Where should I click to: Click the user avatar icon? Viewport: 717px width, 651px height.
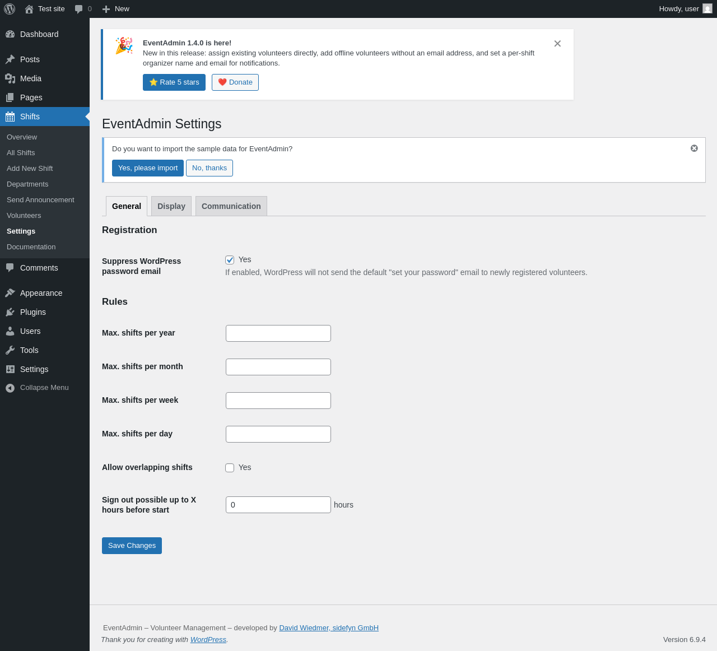click(x=707, y=9)
